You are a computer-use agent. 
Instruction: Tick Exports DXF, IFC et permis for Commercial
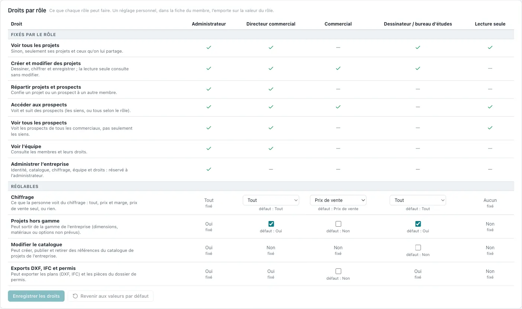click(338, 271)
